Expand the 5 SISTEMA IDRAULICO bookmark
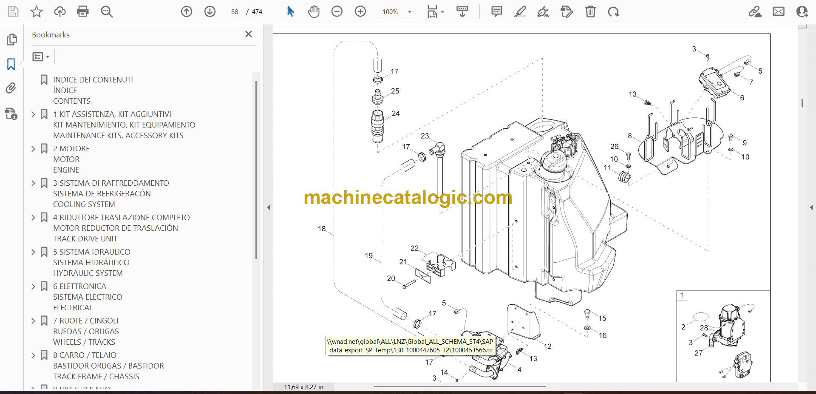The image size is (816, 394). pyautogui.click(x=34, y=252)
